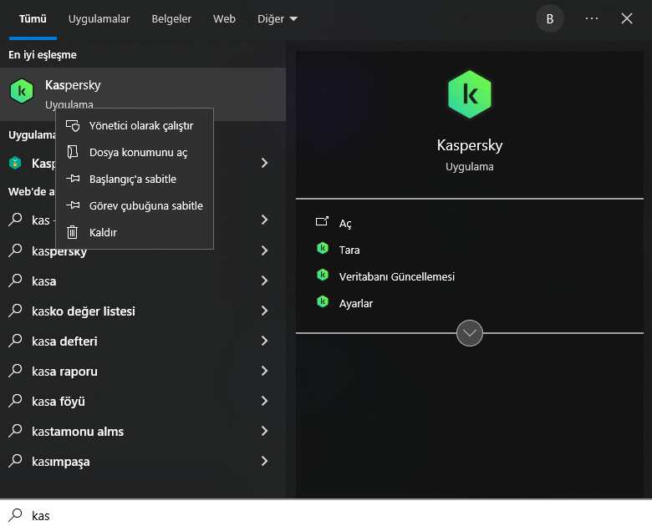The height and width of the screenshot is (526, 652).
Task: Switch to the Belgeler tab
Action: tap(171, 18)
